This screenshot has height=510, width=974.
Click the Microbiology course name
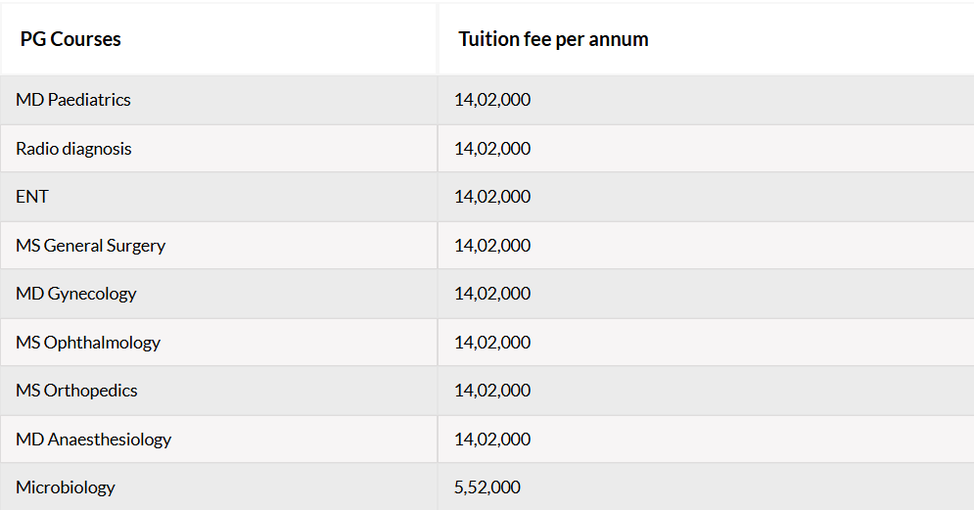(66, 487)
